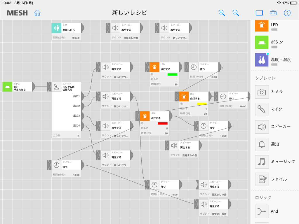Click the 出力4 output of the switch node
Image resolution: width=299 pixels, height=224 pixels.
(83, 125)
